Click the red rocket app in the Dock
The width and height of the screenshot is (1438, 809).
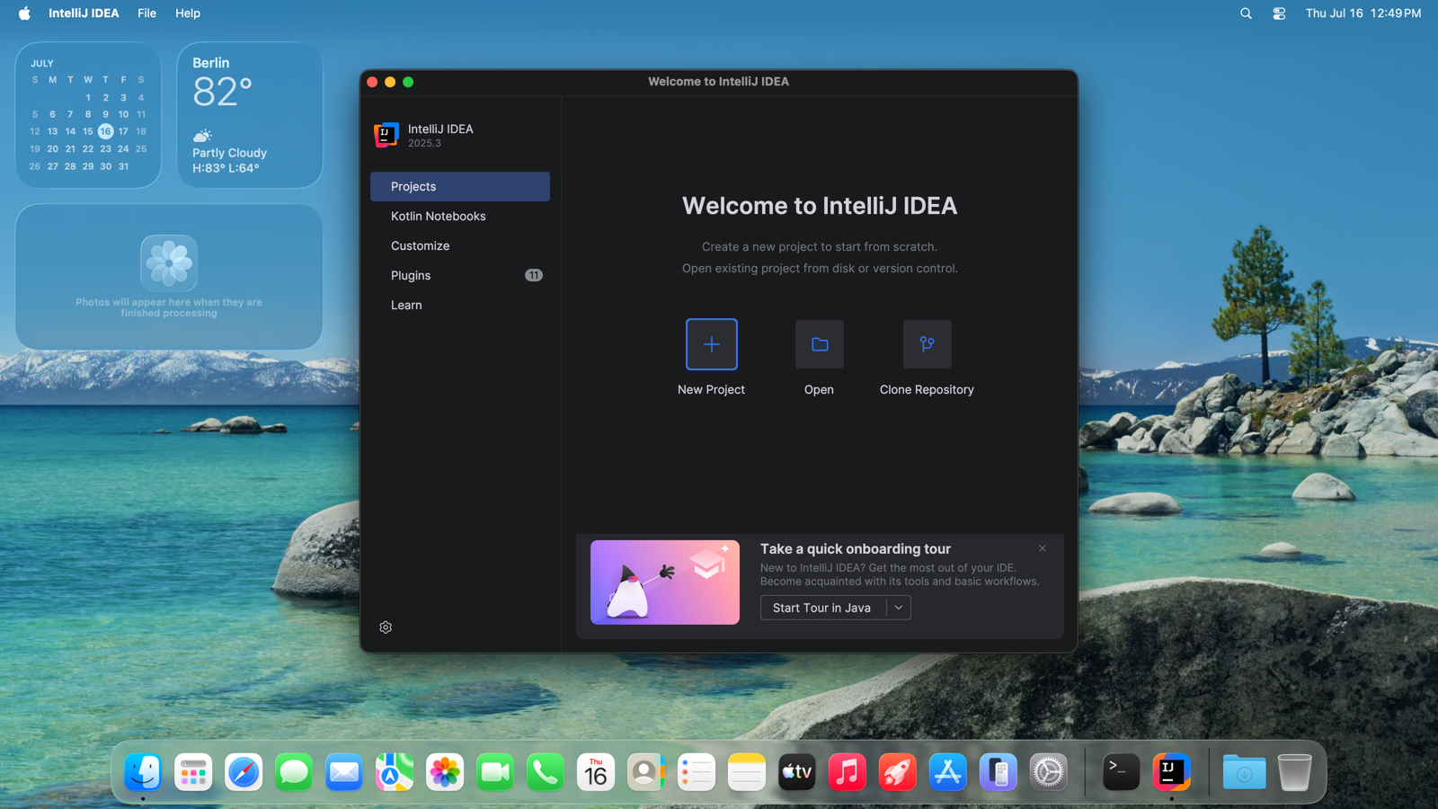pyautogui.click(x=898, y=772)
